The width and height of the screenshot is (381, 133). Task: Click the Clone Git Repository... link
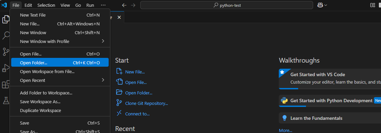(x=146, y=104)
